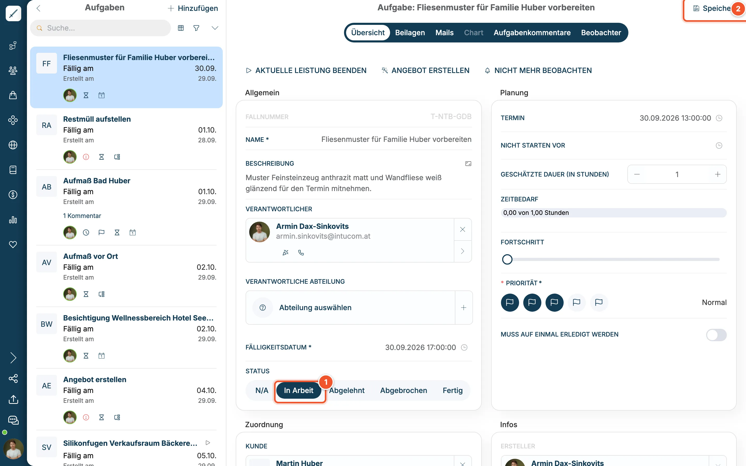Add a responsible department with plus

pyautogui.click(x=464, y=308)
